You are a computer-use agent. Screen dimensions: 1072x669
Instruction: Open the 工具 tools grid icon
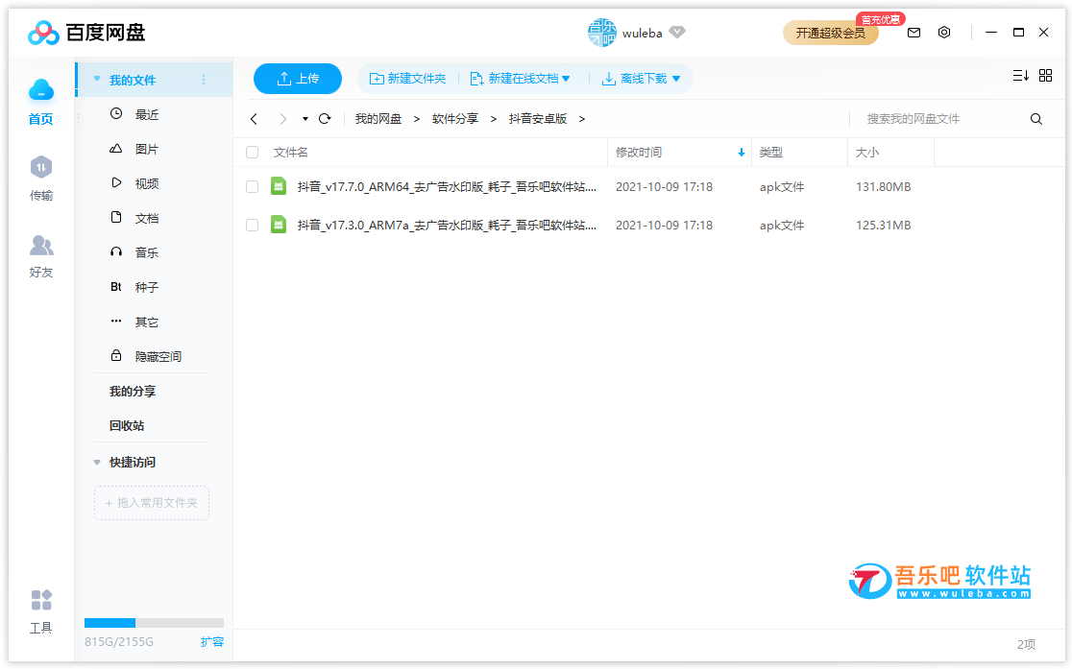pyautogui.click(x=41, y=600)
